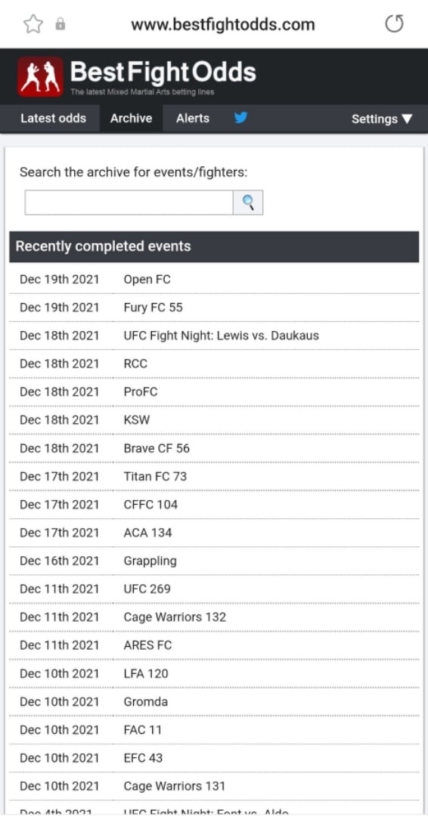Click the BestFightOdds boxers logo
The height and width of the screenshot is (816, 428).
pos(41,77)
